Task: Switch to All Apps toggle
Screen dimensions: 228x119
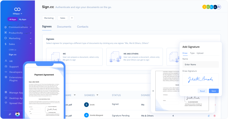Action: click(x=13, y=19)
